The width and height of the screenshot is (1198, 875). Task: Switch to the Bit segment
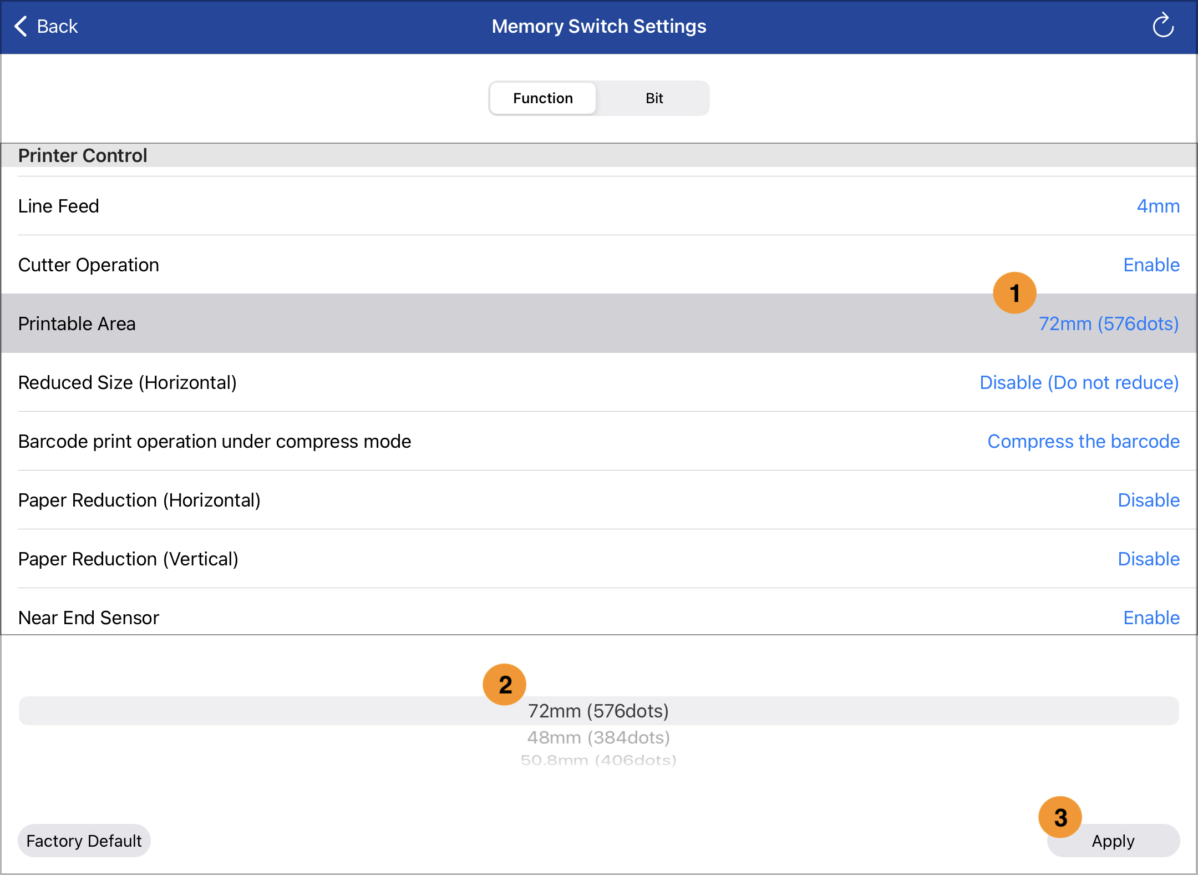(654, 98)
